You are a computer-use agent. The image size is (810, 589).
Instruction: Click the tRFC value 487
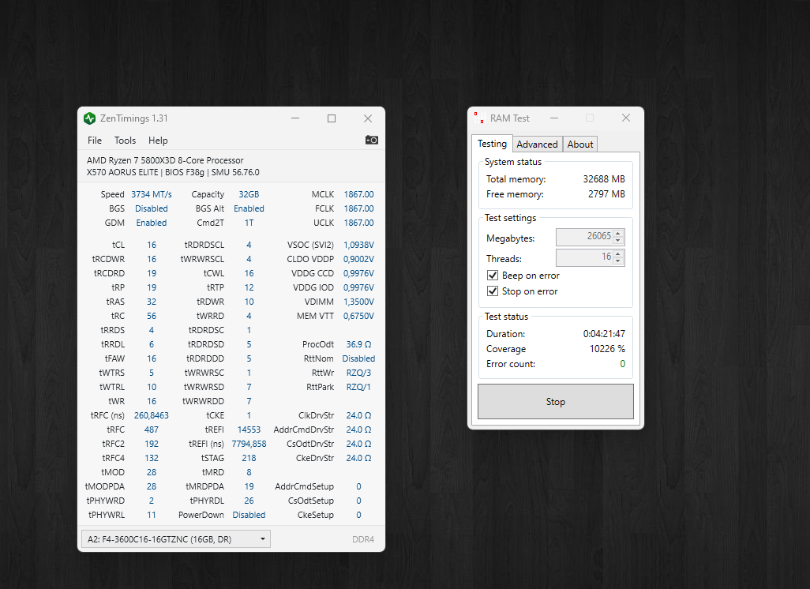152,430
